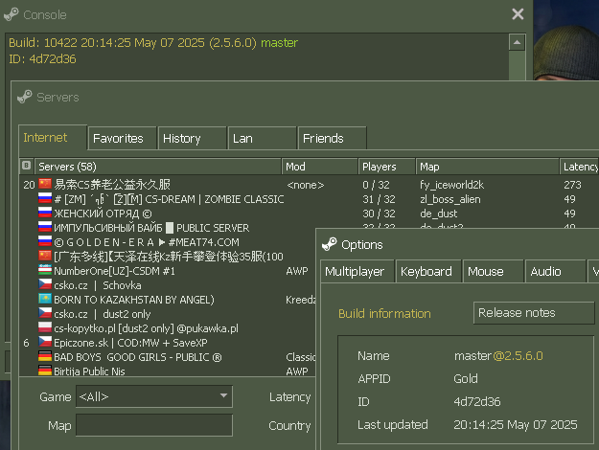Open the Lan tab
Screen dimensions: 599x450
pos(263,138)
